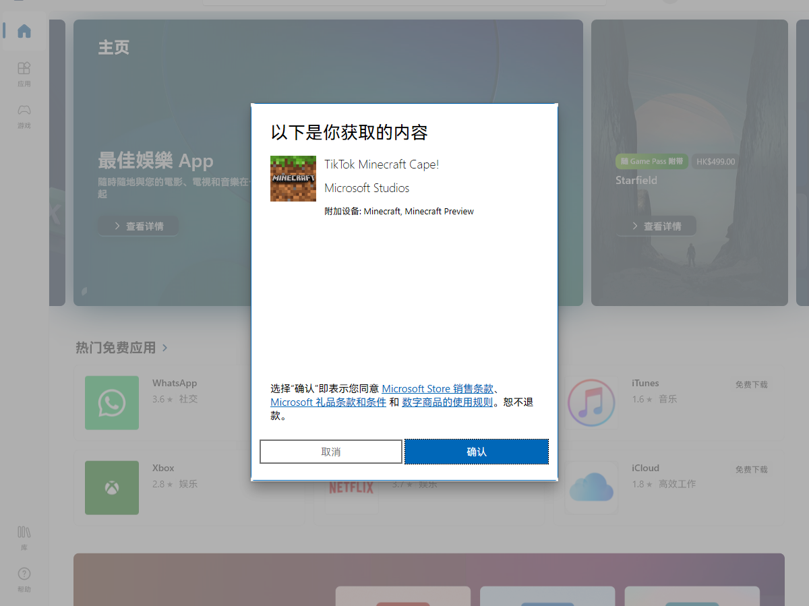809x606 pixels.
Task: Click the 最佳娛樂 App banner title
Action: point(156,161)
